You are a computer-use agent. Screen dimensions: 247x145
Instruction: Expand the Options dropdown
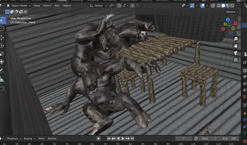[232, 12]
